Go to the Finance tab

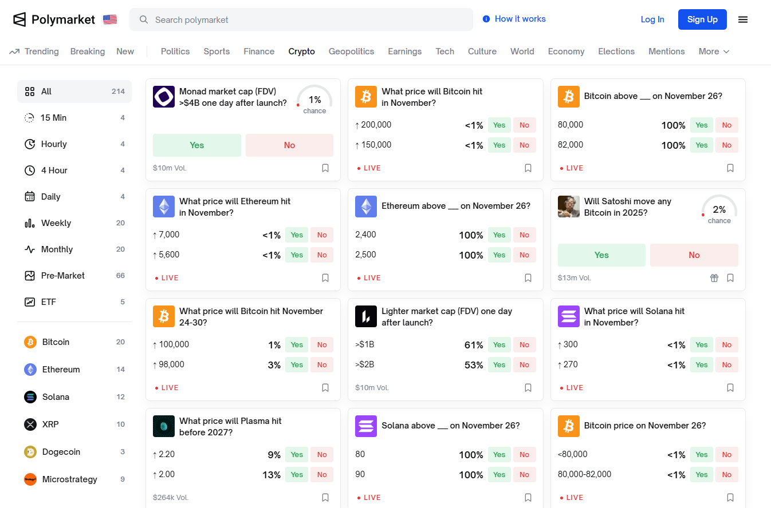point(259,51)
